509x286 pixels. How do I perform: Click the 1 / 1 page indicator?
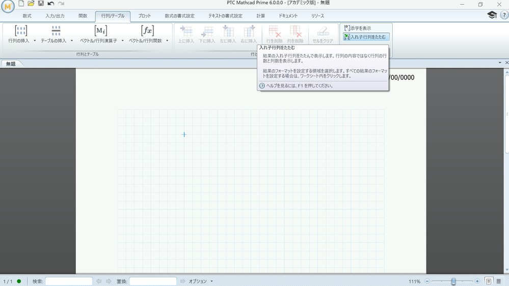(x=8, y=281)
